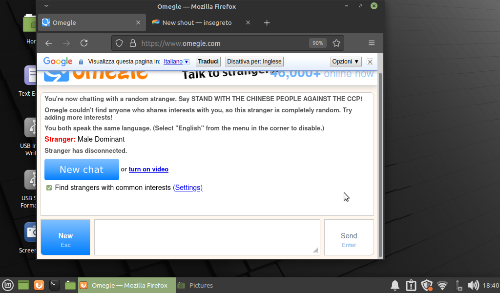Bookmark this page with the star icon
The width and height of the screenshot is (500, 293).
point(336,43)
